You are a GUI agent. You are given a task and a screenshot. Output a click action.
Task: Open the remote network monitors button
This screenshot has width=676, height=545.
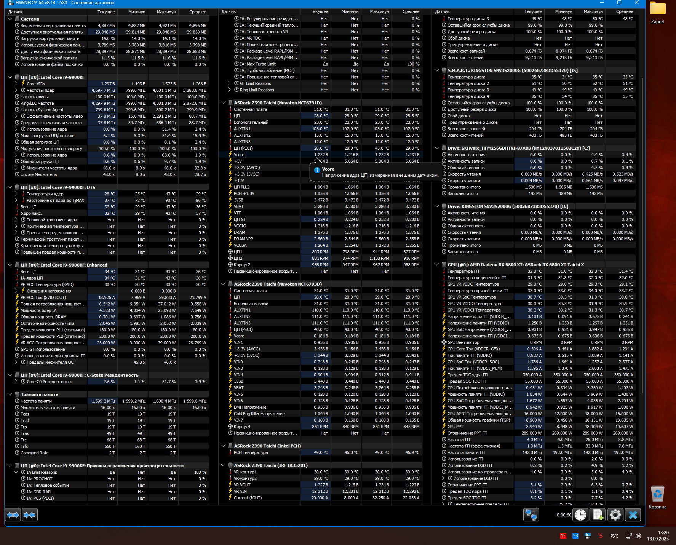(531, 515)
